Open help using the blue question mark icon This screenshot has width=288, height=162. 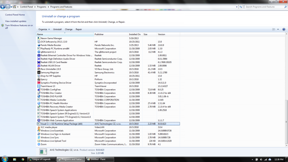tap(284, 29)
